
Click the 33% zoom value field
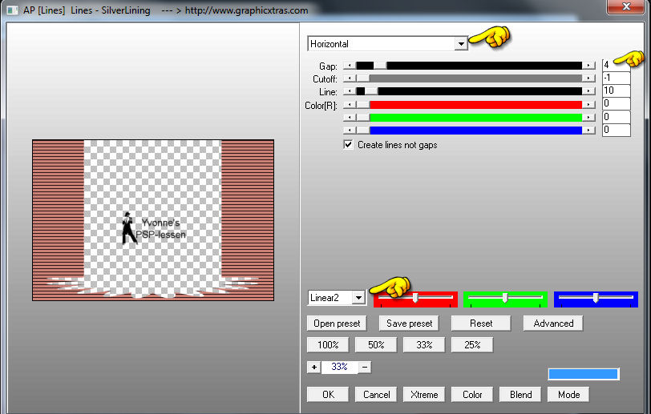point(340,367)
